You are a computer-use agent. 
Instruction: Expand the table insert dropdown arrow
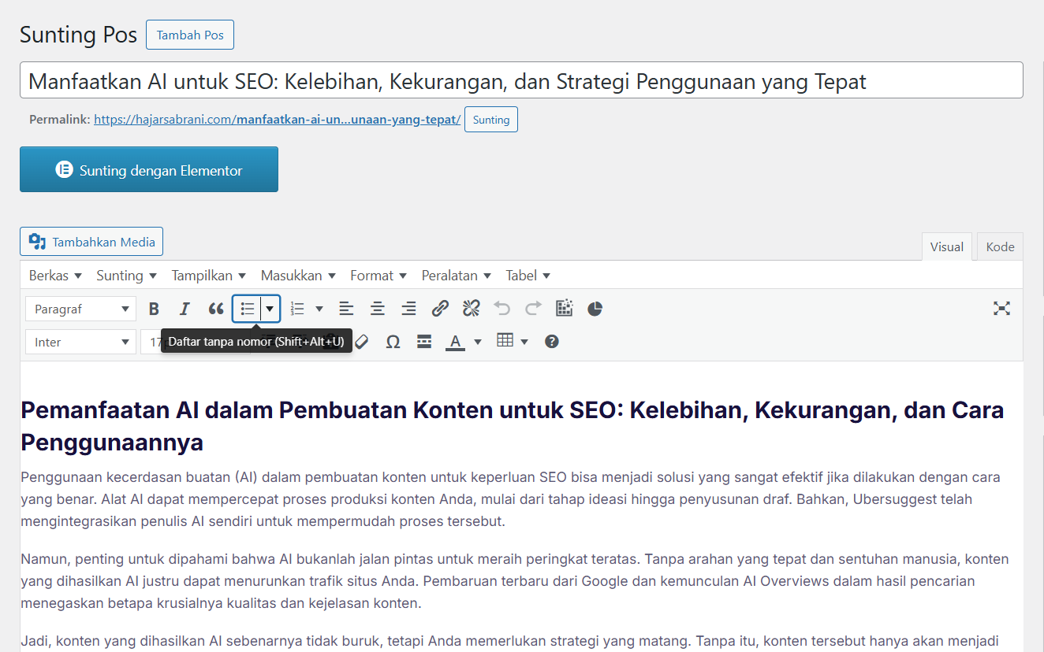(524, 342)
